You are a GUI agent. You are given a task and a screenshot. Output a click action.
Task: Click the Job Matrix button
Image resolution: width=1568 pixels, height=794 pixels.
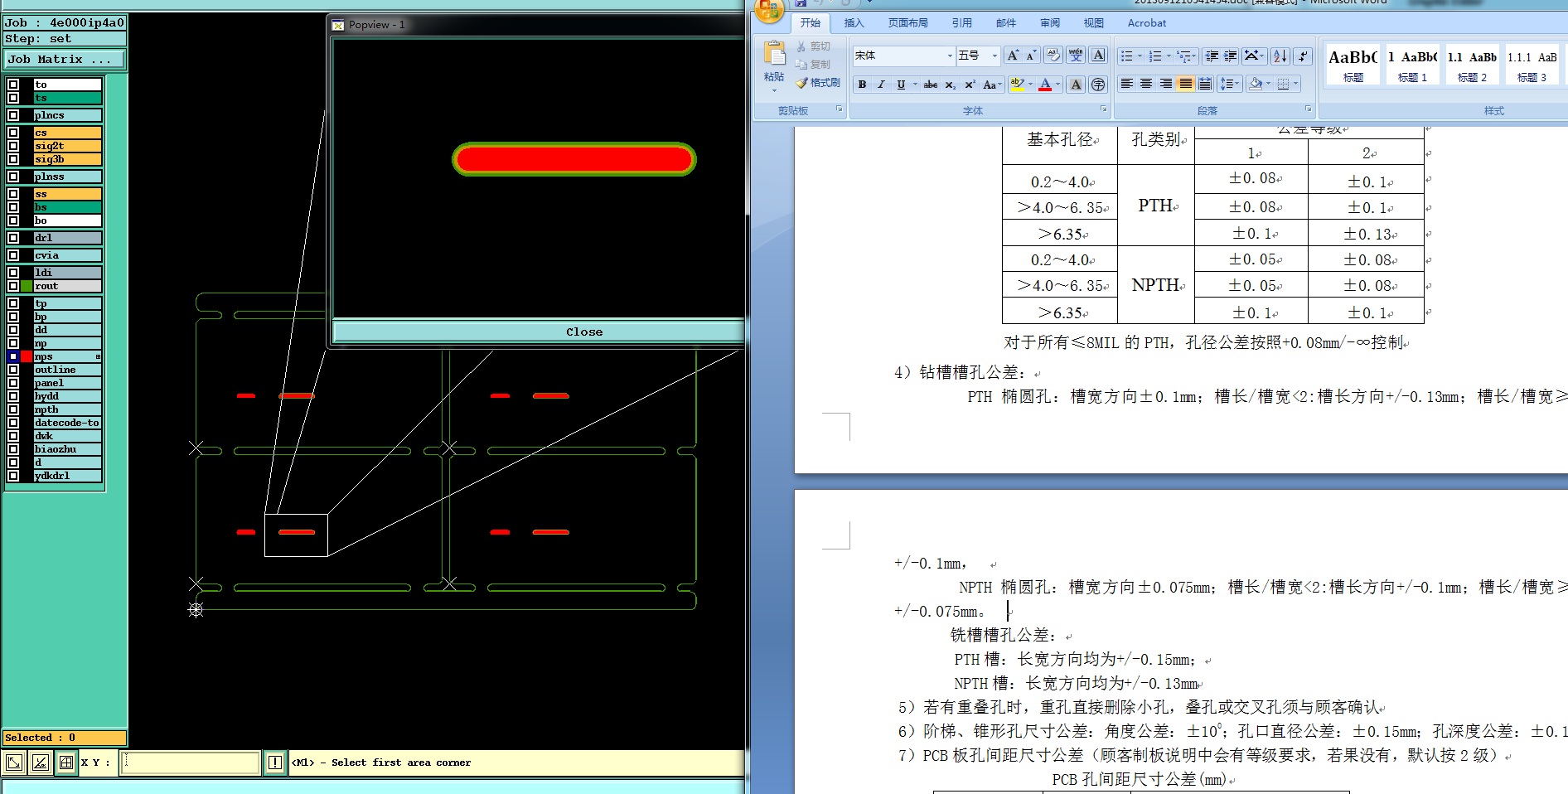(65, 60)
